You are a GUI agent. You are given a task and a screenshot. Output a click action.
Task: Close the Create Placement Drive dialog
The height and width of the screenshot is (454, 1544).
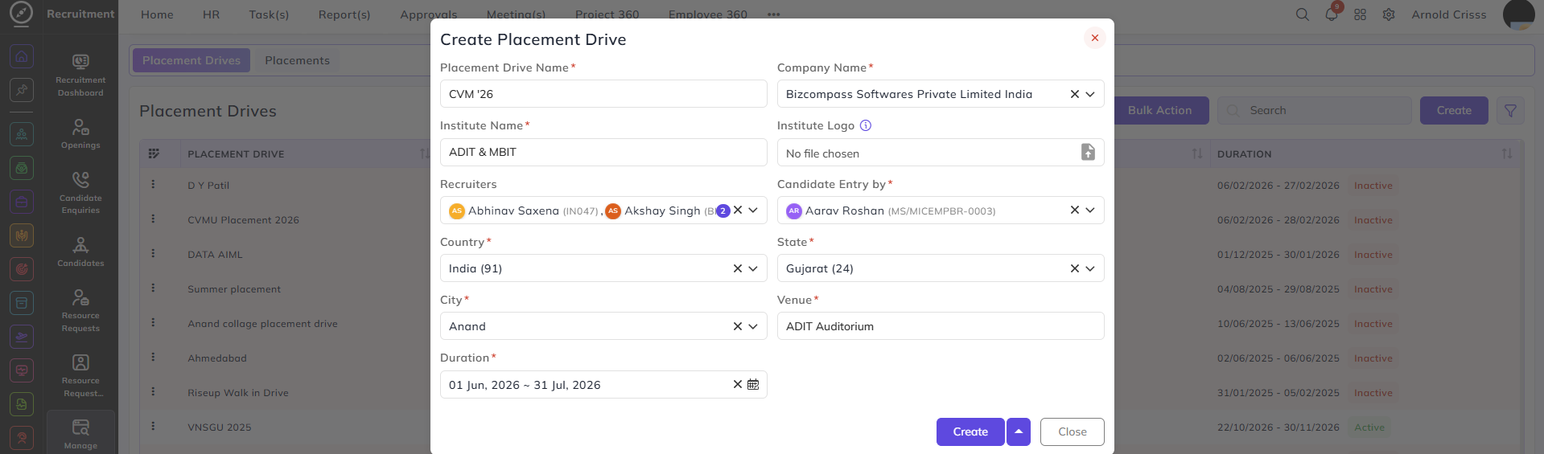click(x=1094, y=38)
